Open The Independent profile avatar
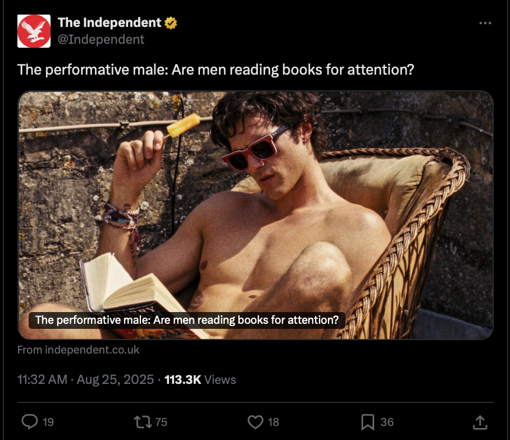 pyautogui.click(x=34, y=31)
